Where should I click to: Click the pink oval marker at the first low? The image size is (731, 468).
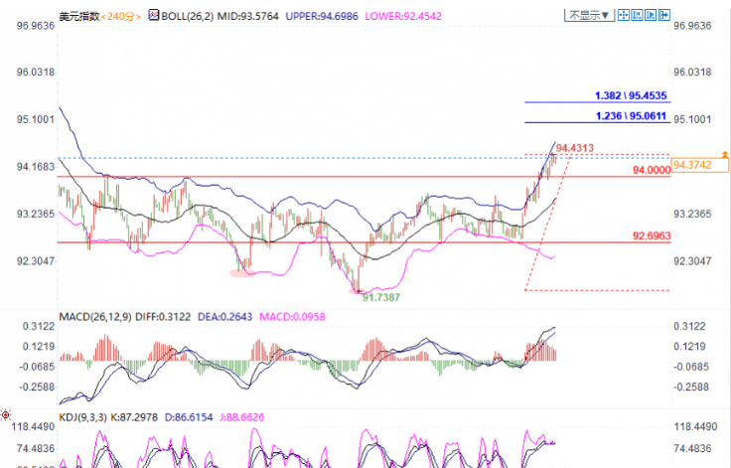pyautogui.click(x=242, y=273)
